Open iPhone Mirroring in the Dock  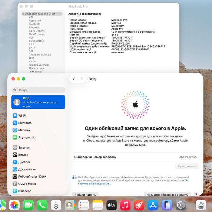[x=167, y=205]
